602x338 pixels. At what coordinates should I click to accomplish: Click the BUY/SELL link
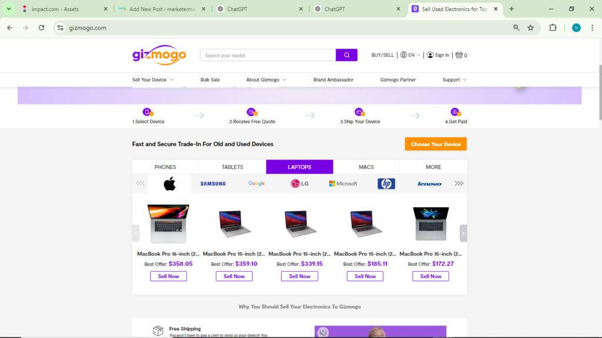[382, 55]
